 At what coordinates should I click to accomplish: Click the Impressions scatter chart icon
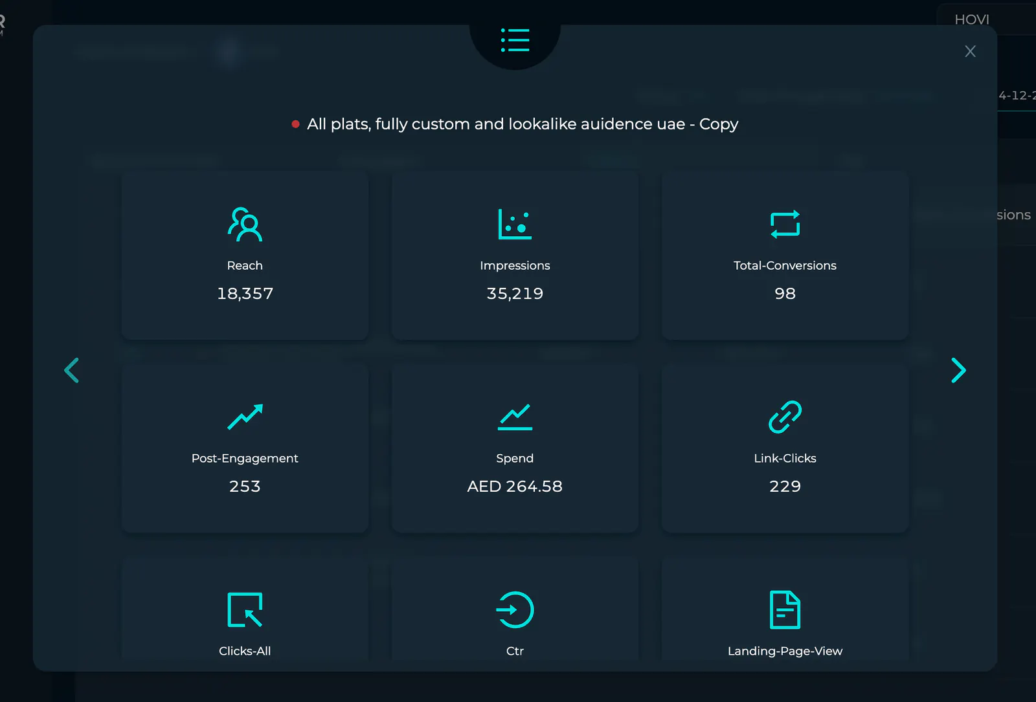pos(515,225)
